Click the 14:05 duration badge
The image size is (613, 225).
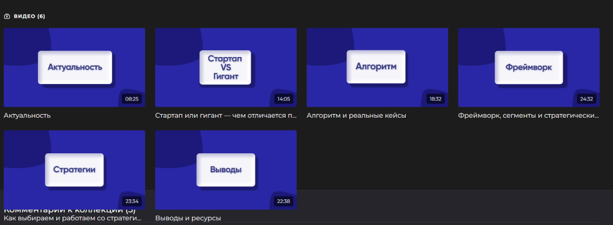283,99
